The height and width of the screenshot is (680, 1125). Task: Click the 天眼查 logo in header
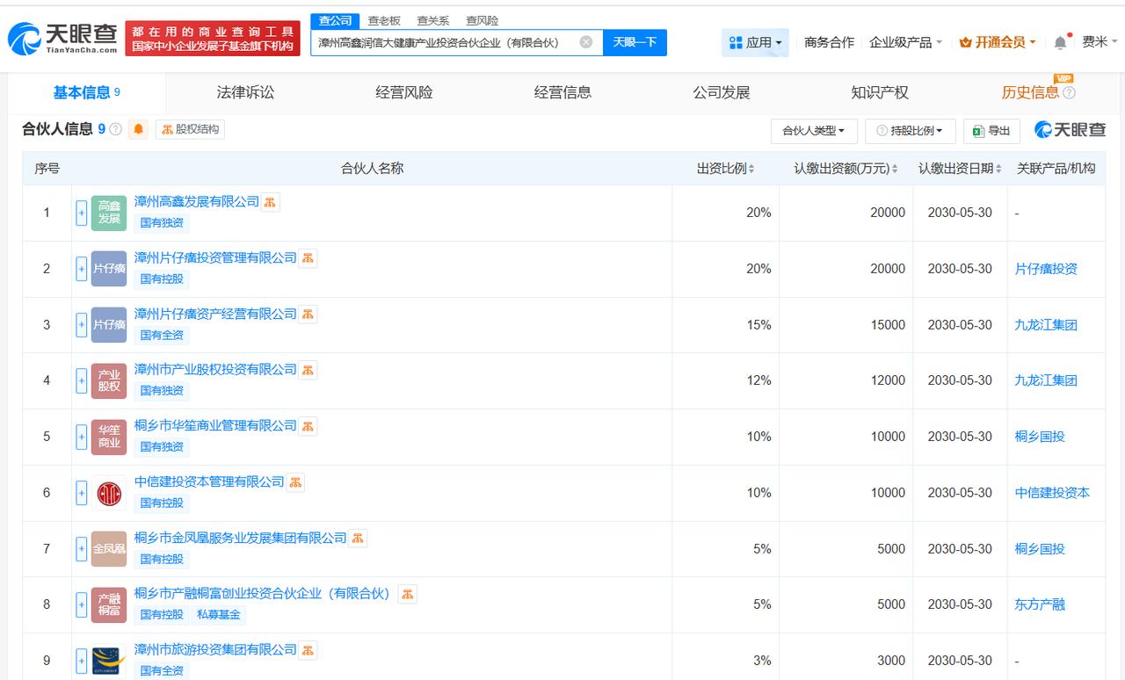coord(62,39)
